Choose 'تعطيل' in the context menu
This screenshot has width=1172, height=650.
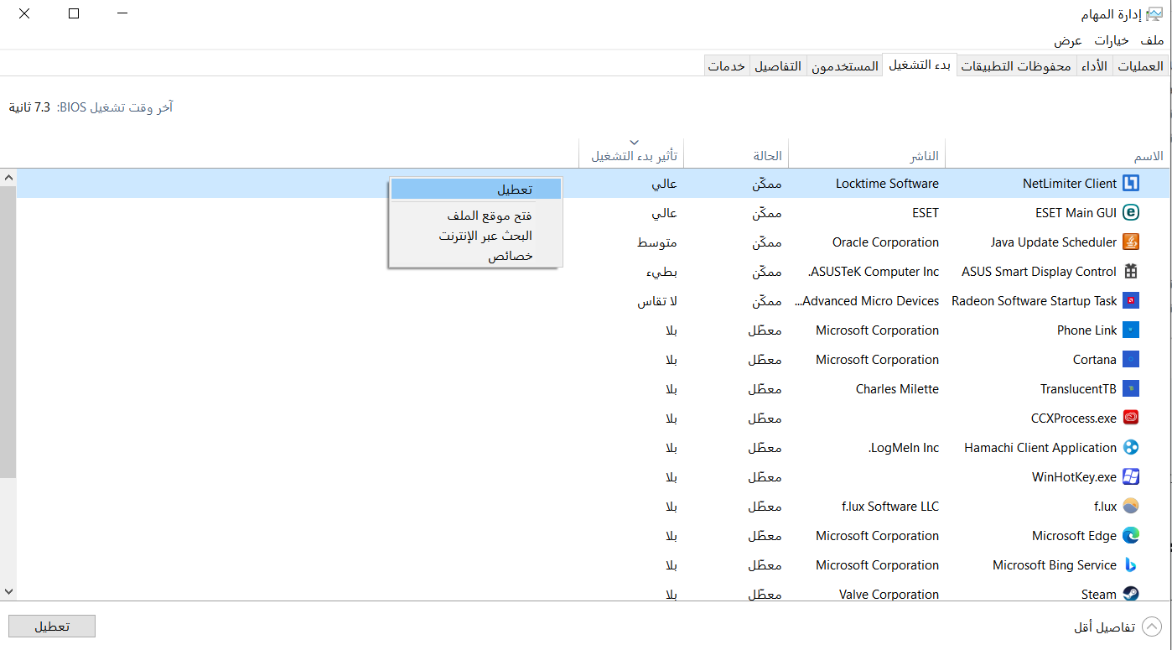coord(475,189)
